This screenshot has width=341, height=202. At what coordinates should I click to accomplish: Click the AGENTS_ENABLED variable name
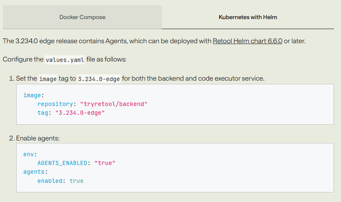coord(62,163)
